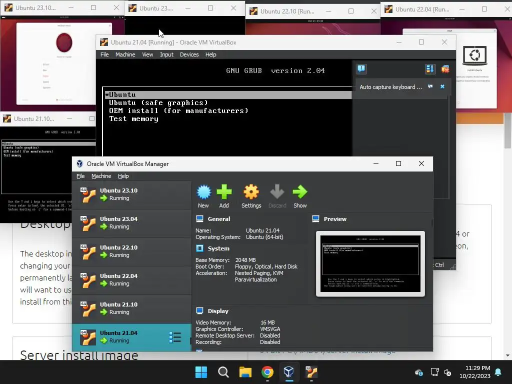Viewport: 512px width, 384px height.
Task: Select 'Ubuntu (safe graphics)' GRUB entry
Action: click(x=158, y=102)
